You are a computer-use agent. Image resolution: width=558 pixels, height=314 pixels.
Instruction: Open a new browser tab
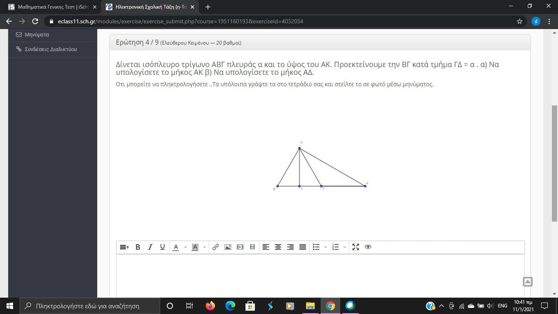point(208,7)
